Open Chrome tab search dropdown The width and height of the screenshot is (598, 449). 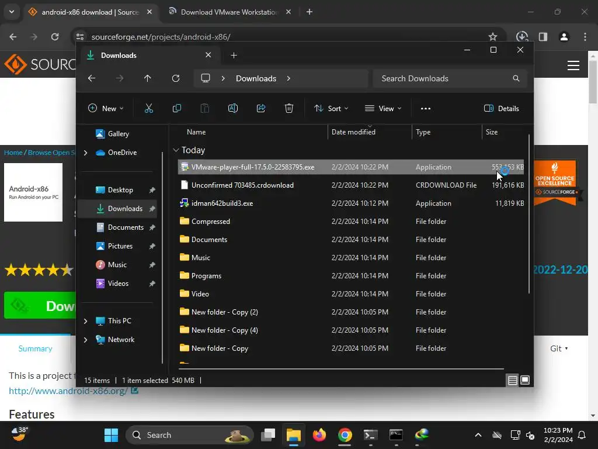pos(12,12)
